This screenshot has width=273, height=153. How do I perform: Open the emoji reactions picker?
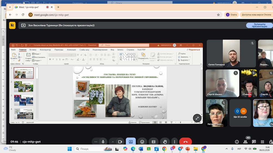[142, 142]
